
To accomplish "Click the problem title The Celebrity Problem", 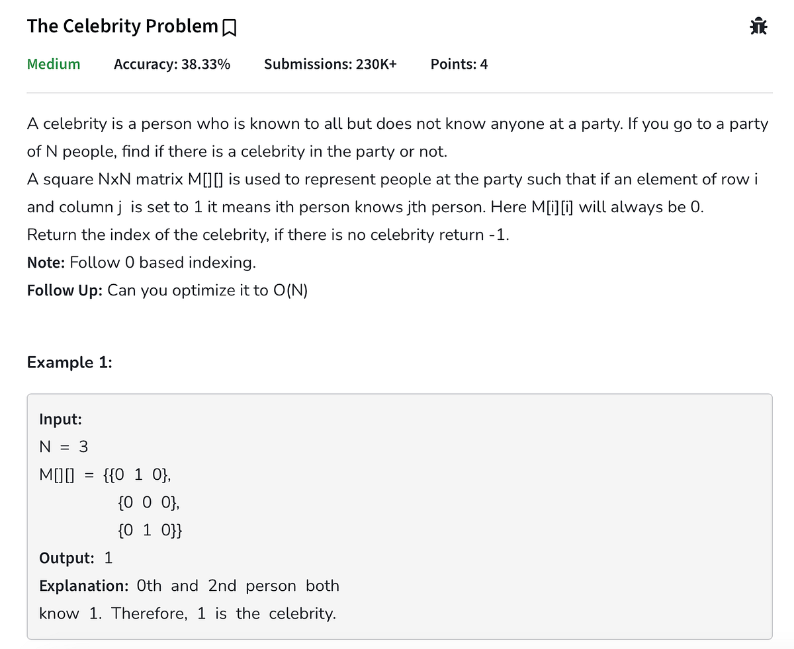I will tap(122, 26).
